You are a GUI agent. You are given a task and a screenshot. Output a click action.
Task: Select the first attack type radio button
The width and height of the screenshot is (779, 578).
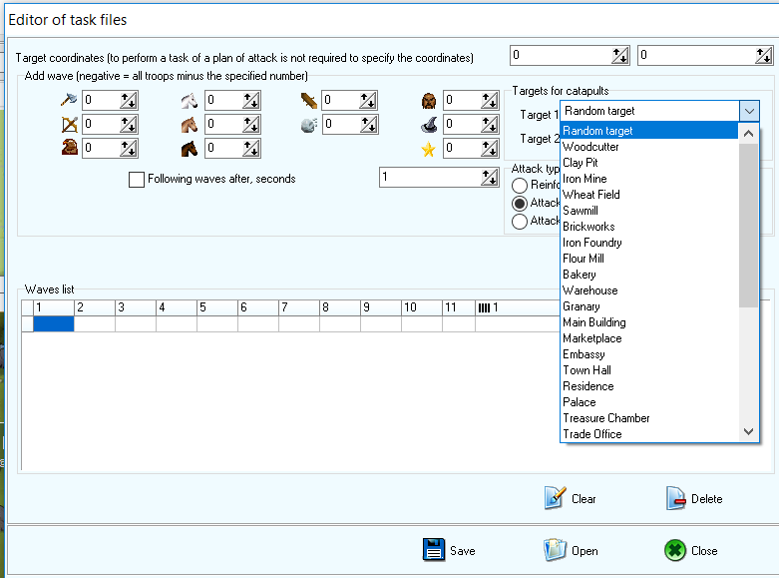519,185
